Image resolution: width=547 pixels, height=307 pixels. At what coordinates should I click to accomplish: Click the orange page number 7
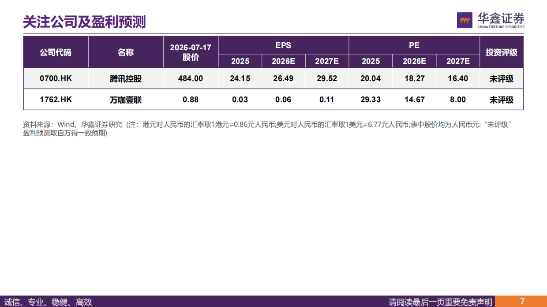pos(522,301)
